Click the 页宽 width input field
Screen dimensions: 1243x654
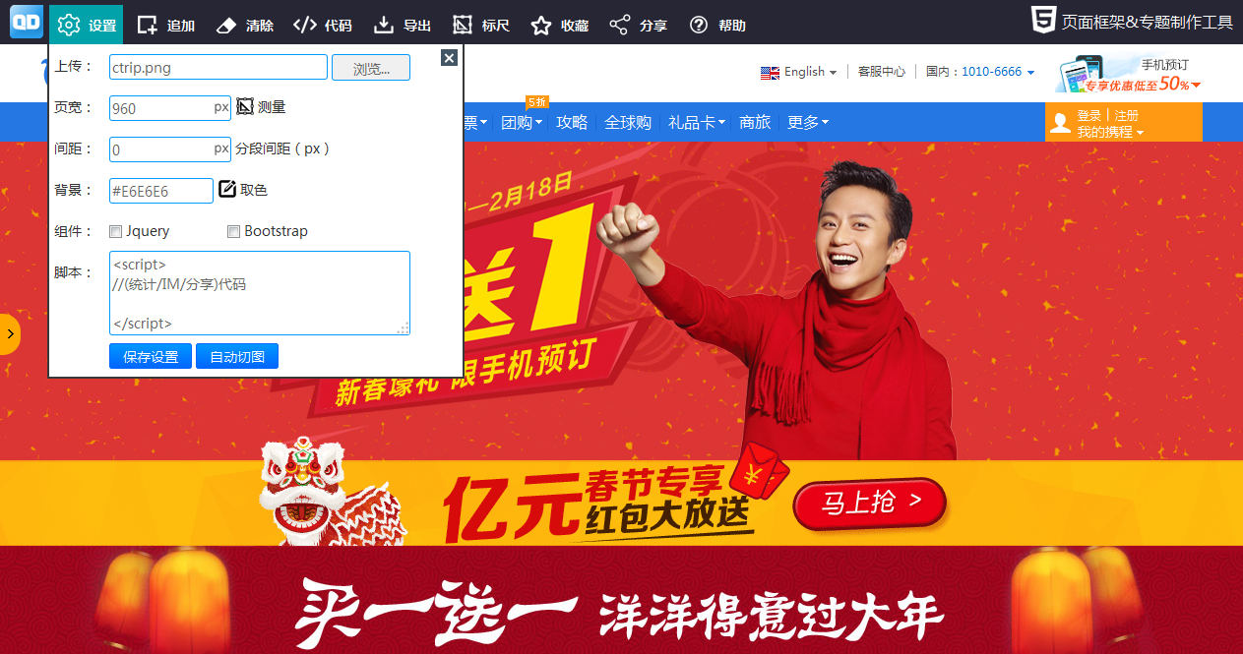(x=170, y=108)
